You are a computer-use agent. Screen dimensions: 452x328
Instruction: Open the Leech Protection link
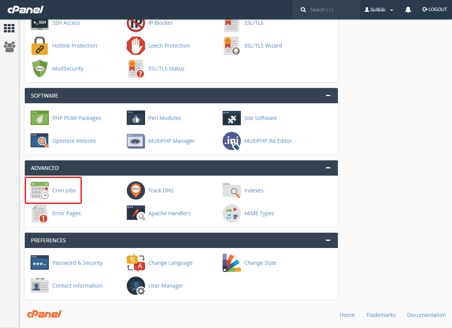[169, 46]
